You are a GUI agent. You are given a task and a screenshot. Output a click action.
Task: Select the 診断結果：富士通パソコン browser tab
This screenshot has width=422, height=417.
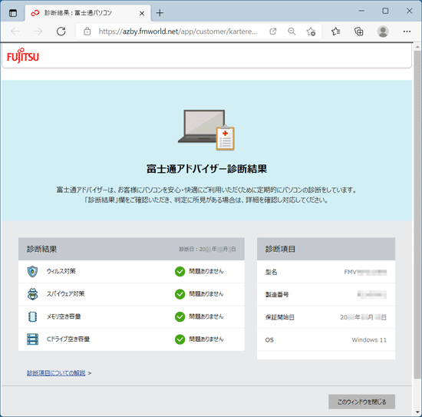coord(87,13)
